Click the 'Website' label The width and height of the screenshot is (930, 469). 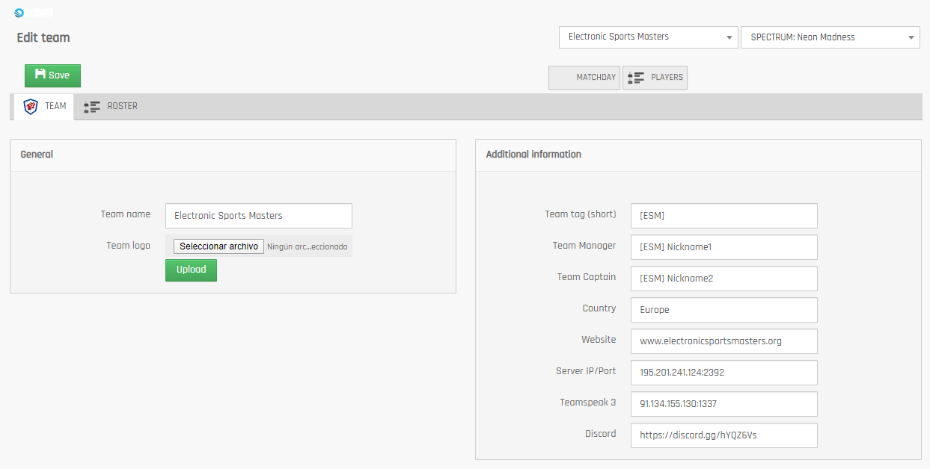(599, 340)
